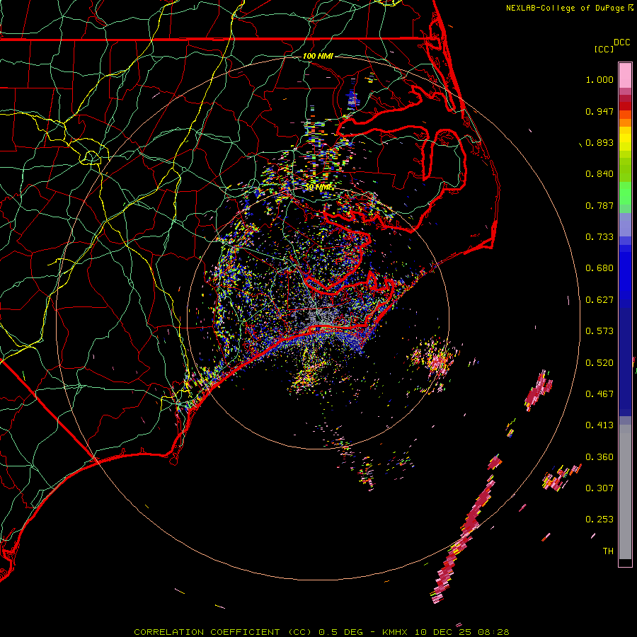Image resolution: width=637 pixels, height=637 pixels.
Task: Click the gray lower segment of color bar
Action: pos(625,492)
